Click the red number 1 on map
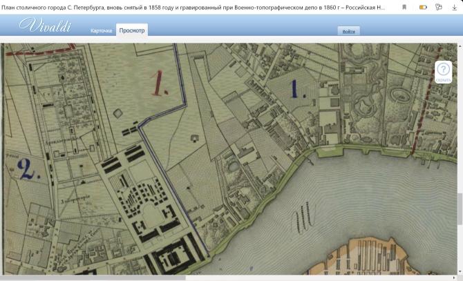463x281 pixels. [160, 84]
